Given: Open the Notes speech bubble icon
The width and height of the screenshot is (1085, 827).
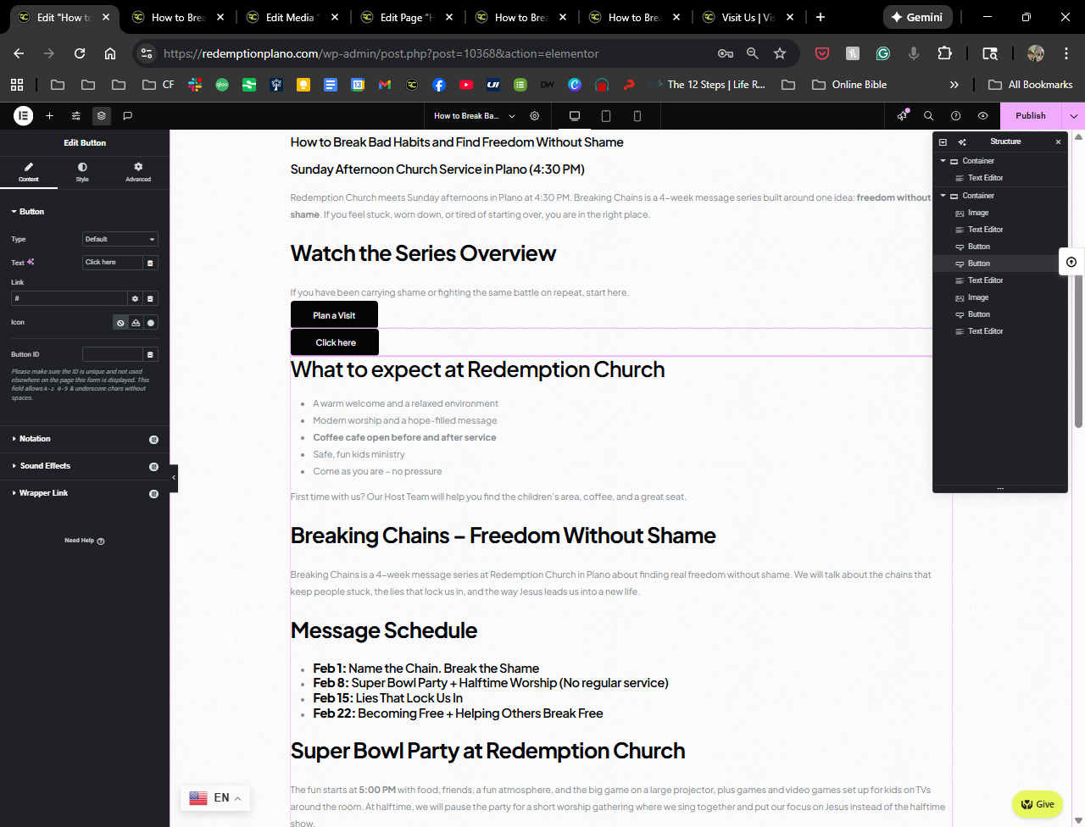Looking at the screenshot, I should [127, 115].
